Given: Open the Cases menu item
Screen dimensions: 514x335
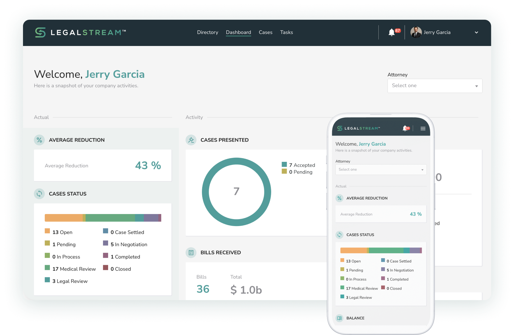Looking at the screenshot, I should tap(266, 32).
